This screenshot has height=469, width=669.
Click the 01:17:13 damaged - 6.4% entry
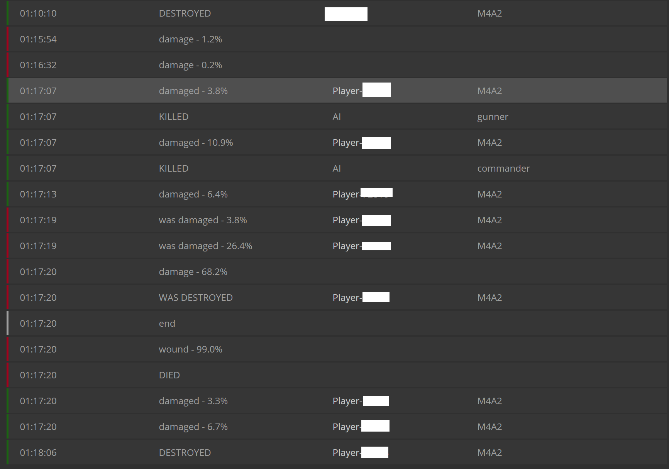pyautogui.click(x=193, y=194)
